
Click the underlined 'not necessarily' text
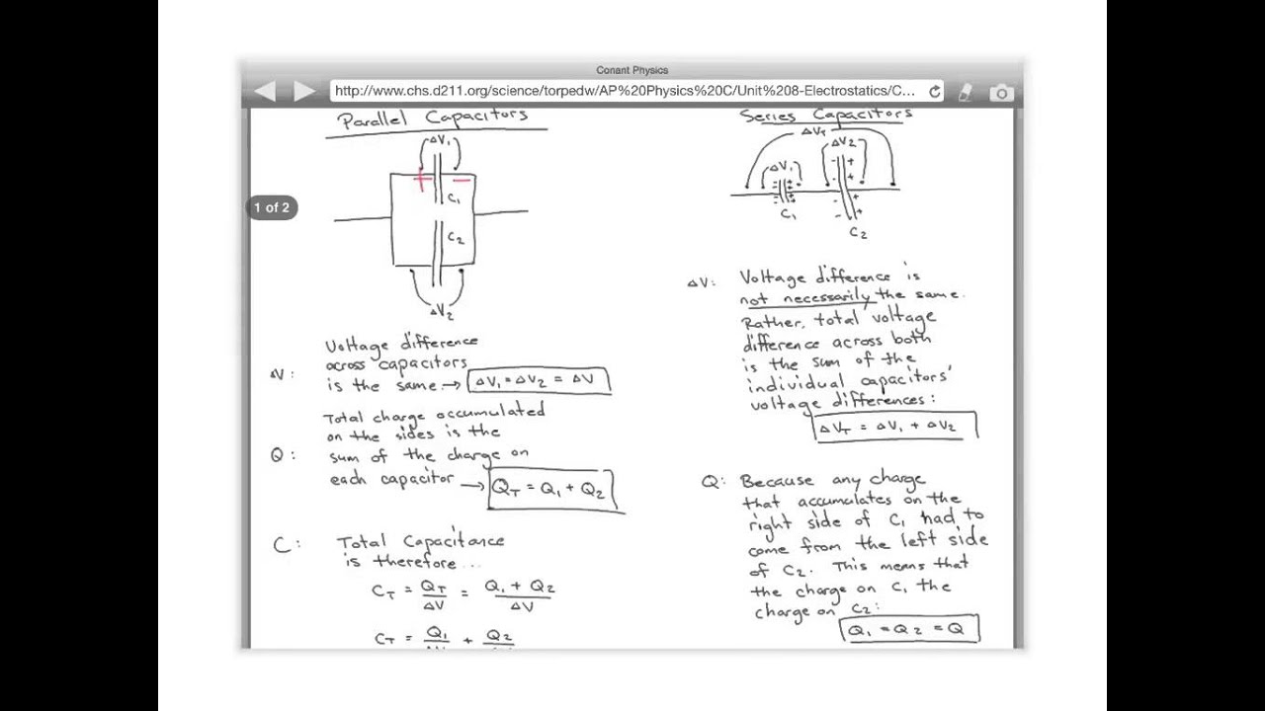(805, 297)
